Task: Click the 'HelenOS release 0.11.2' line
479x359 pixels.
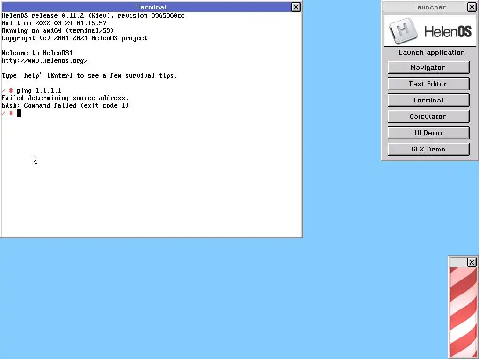Action: pyautogui.click(x=93, y=15)
